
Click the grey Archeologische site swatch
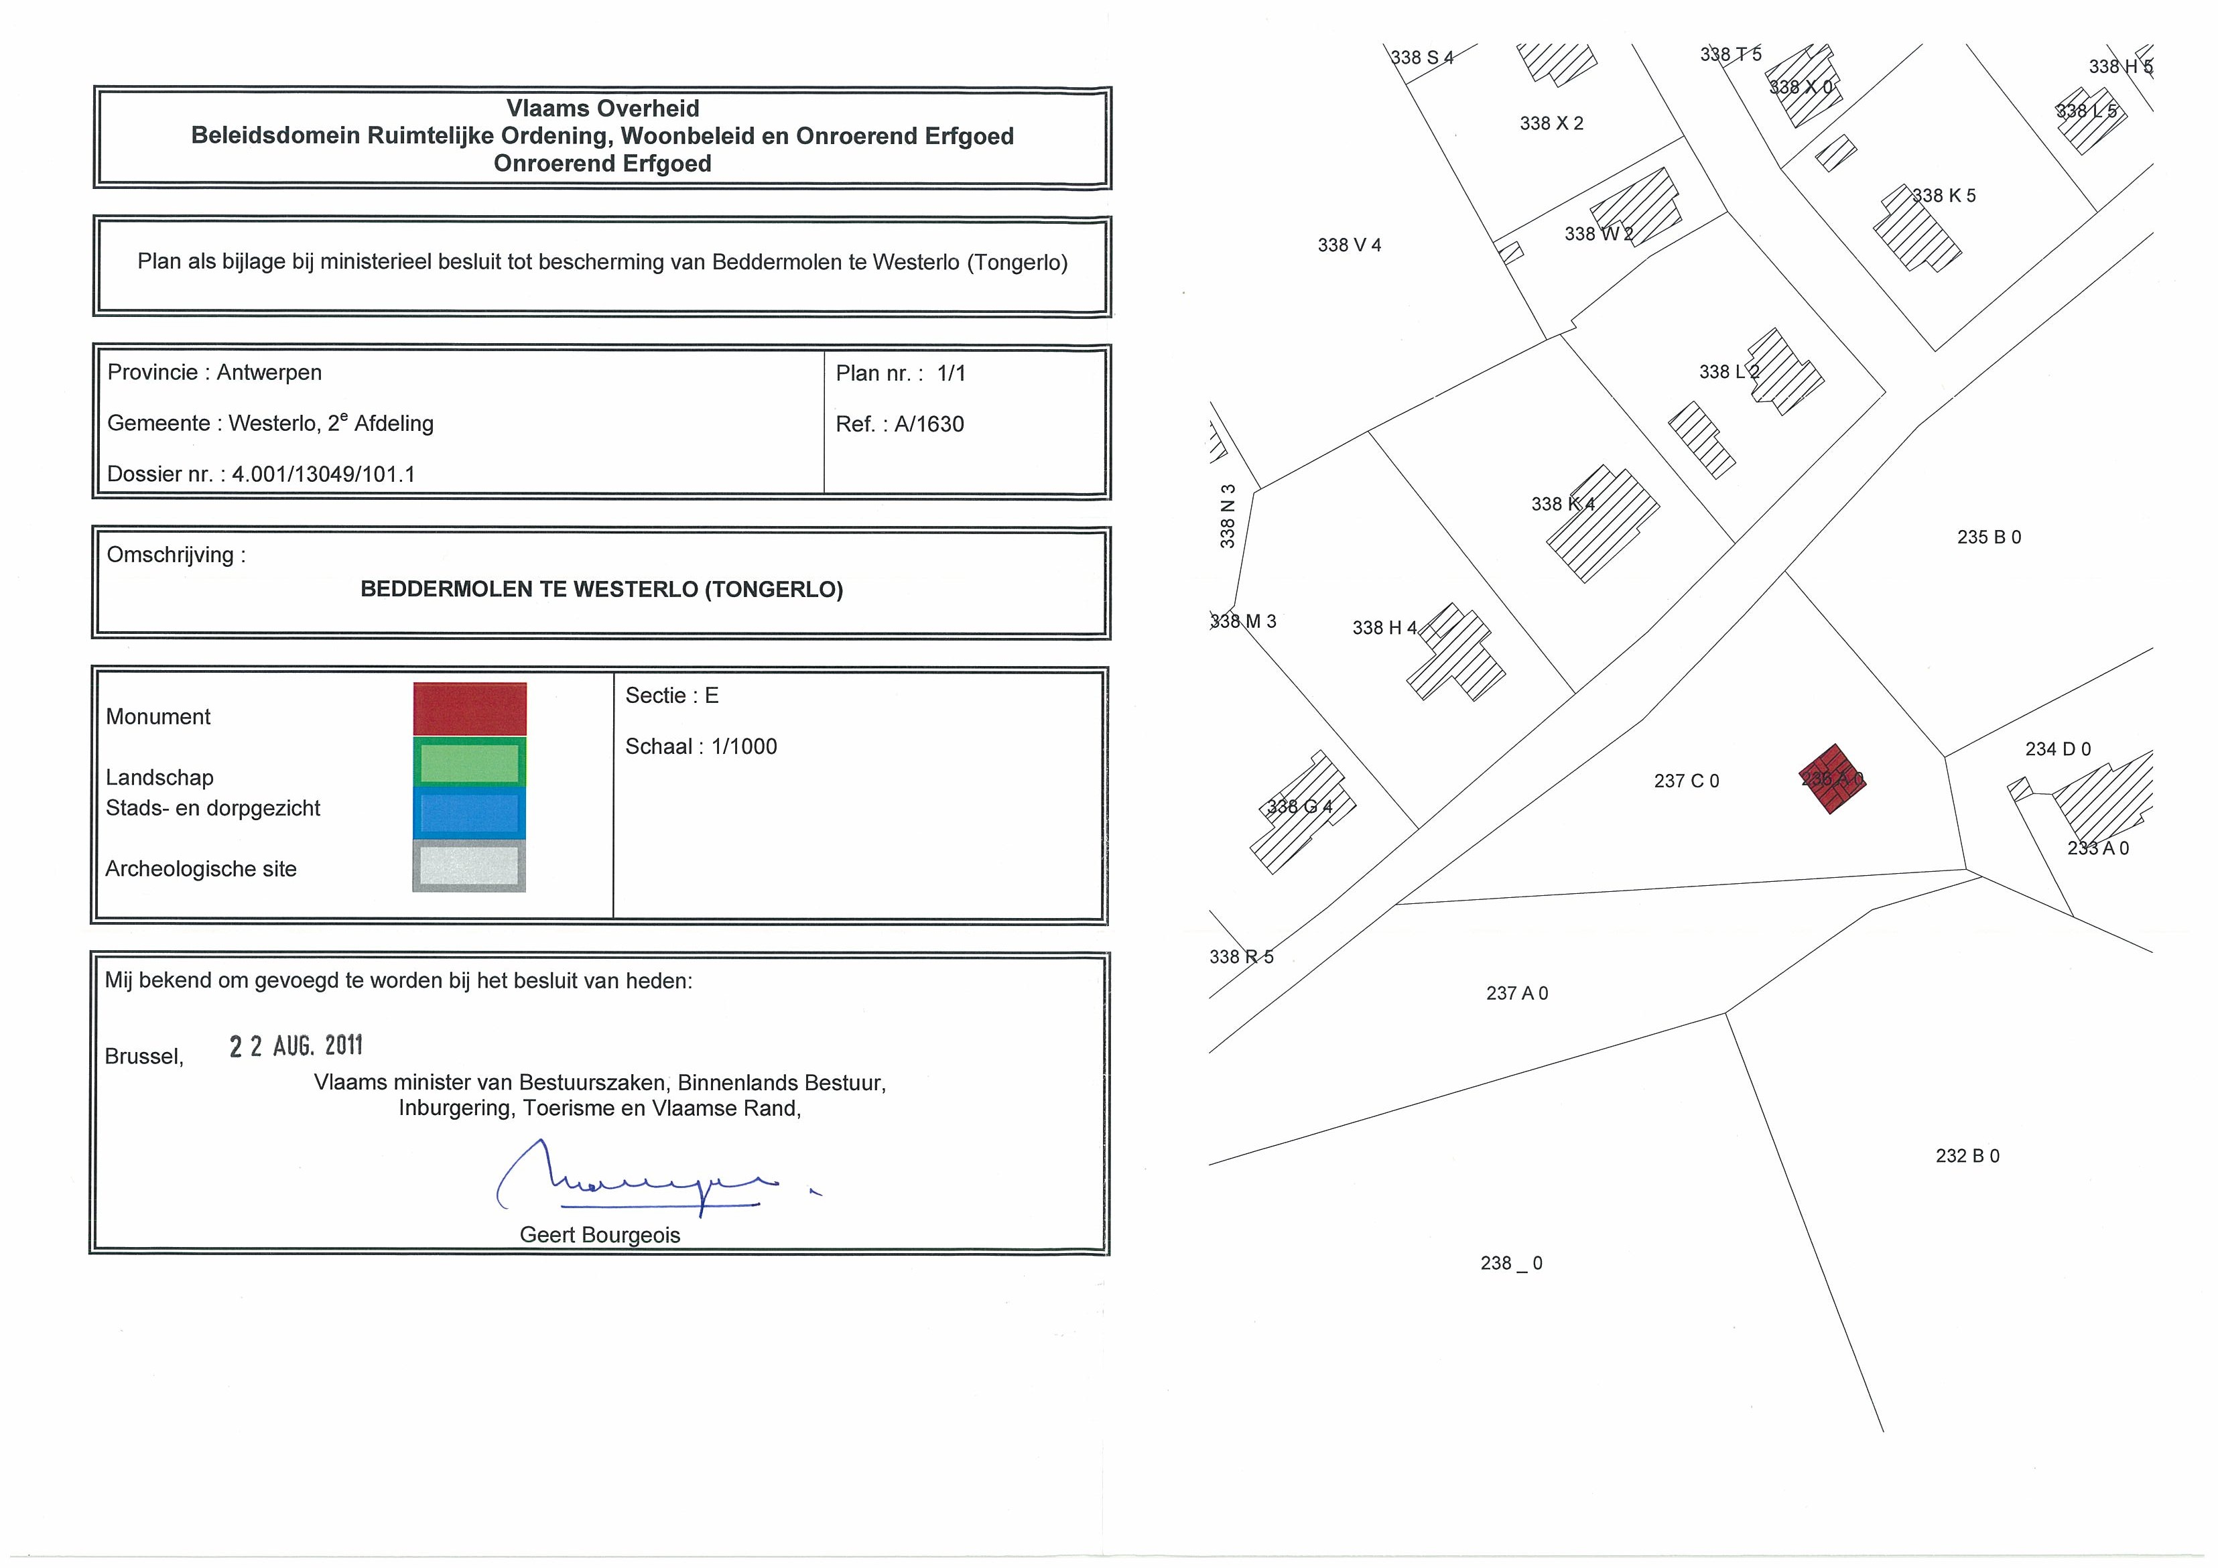[x=470, y=866]
